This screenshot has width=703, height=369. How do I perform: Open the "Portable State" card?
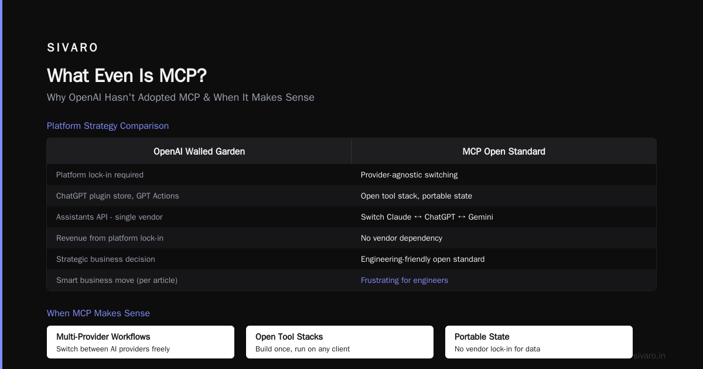(539, 342)
